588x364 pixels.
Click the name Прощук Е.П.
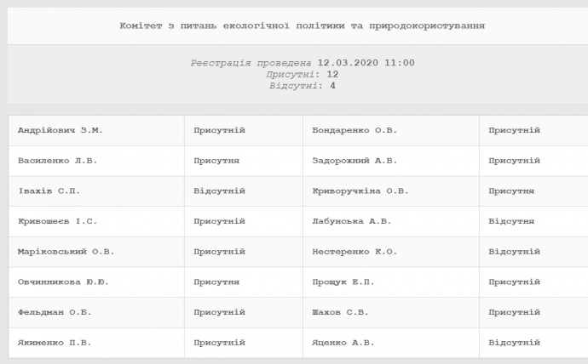[343, 282]
